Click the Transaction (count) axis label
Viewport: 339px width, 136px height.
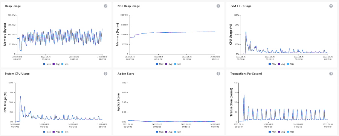click(231, 102)
